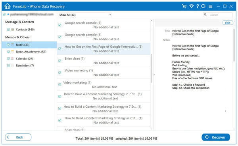Screen dimensions: 238x146
Task: Click the note list scroll-down arrow
Action: (x=152, y=129)
